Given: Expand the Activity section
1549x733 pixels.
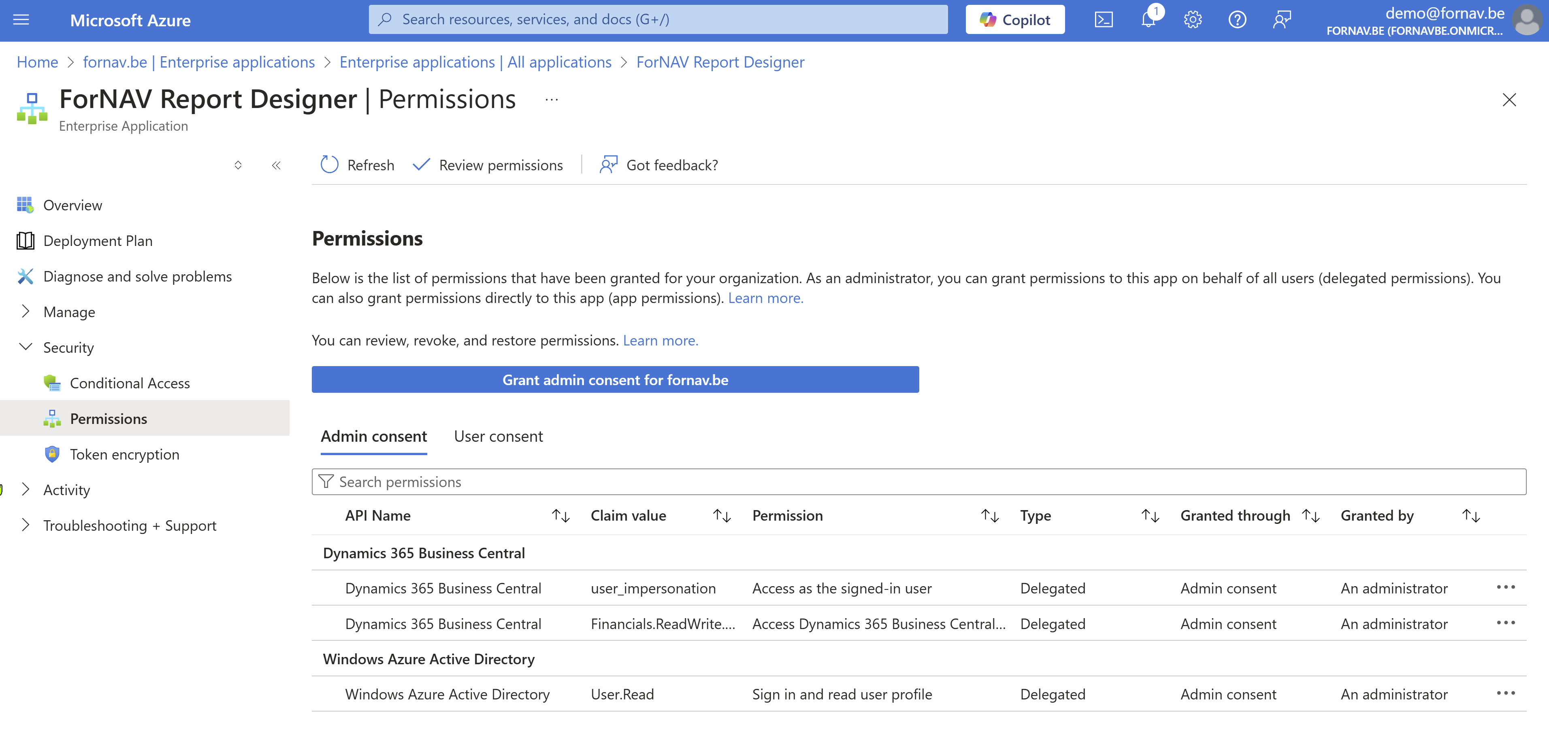Looking at the screenshot, I should tap(67, 489).
